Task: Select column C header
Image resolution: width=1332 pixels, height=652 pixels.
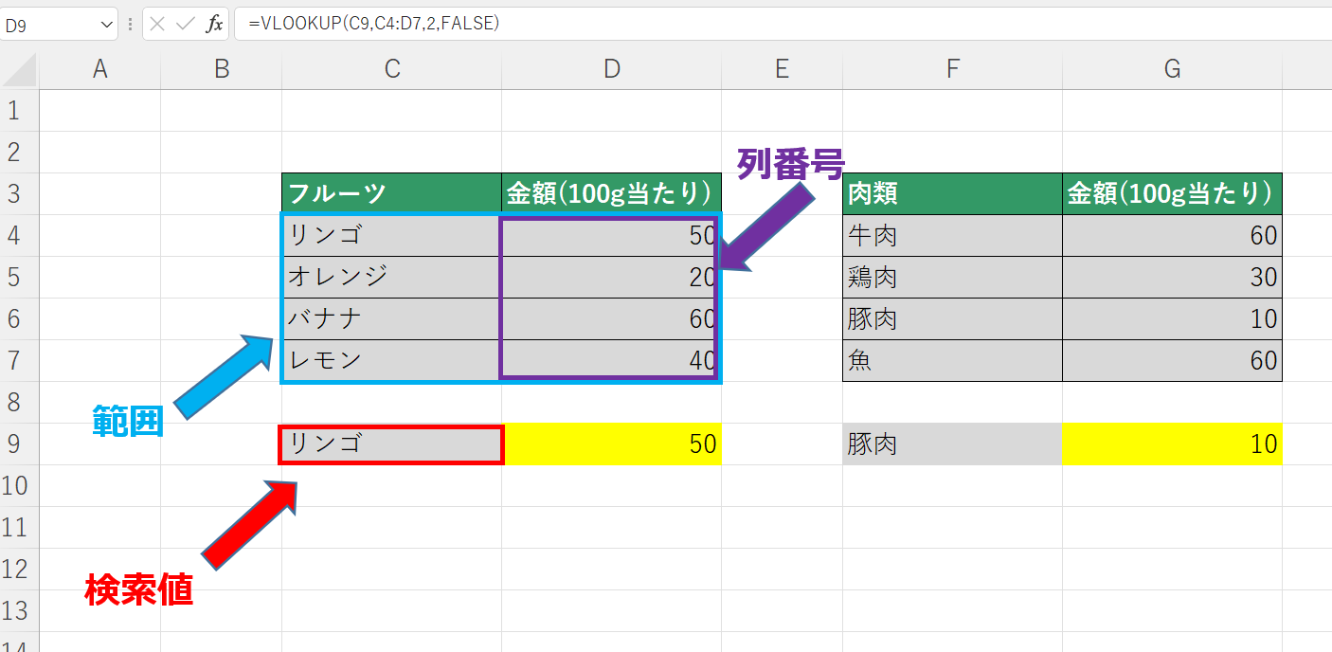Action: (391, 69)
